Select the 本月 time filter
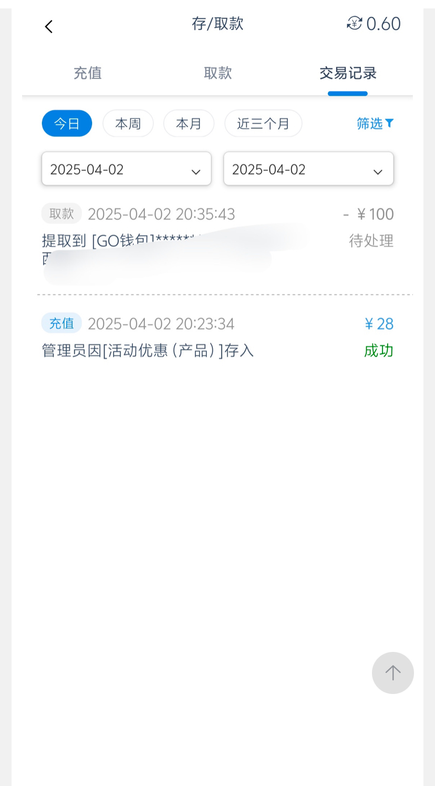This screenshot has height=786, width=435. pos(189,124)
